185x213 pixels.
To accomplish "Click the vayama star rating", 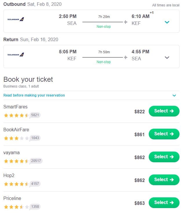I will click(16, 161).
